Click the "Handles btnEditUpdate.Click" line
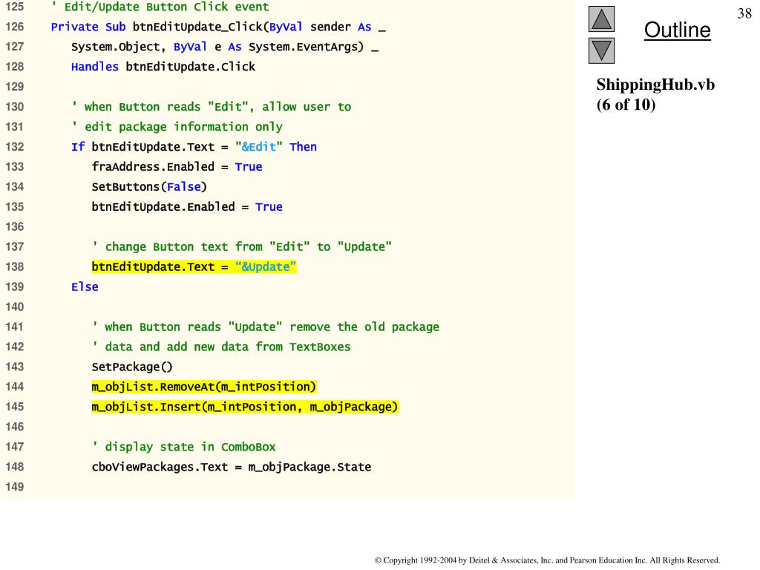Screen dimensions: 760x570 [x=163, y=66]
